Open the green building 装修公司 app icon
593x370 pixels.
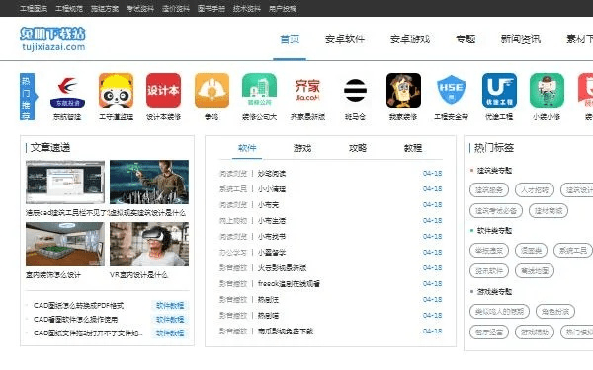(x=259, y=91)
